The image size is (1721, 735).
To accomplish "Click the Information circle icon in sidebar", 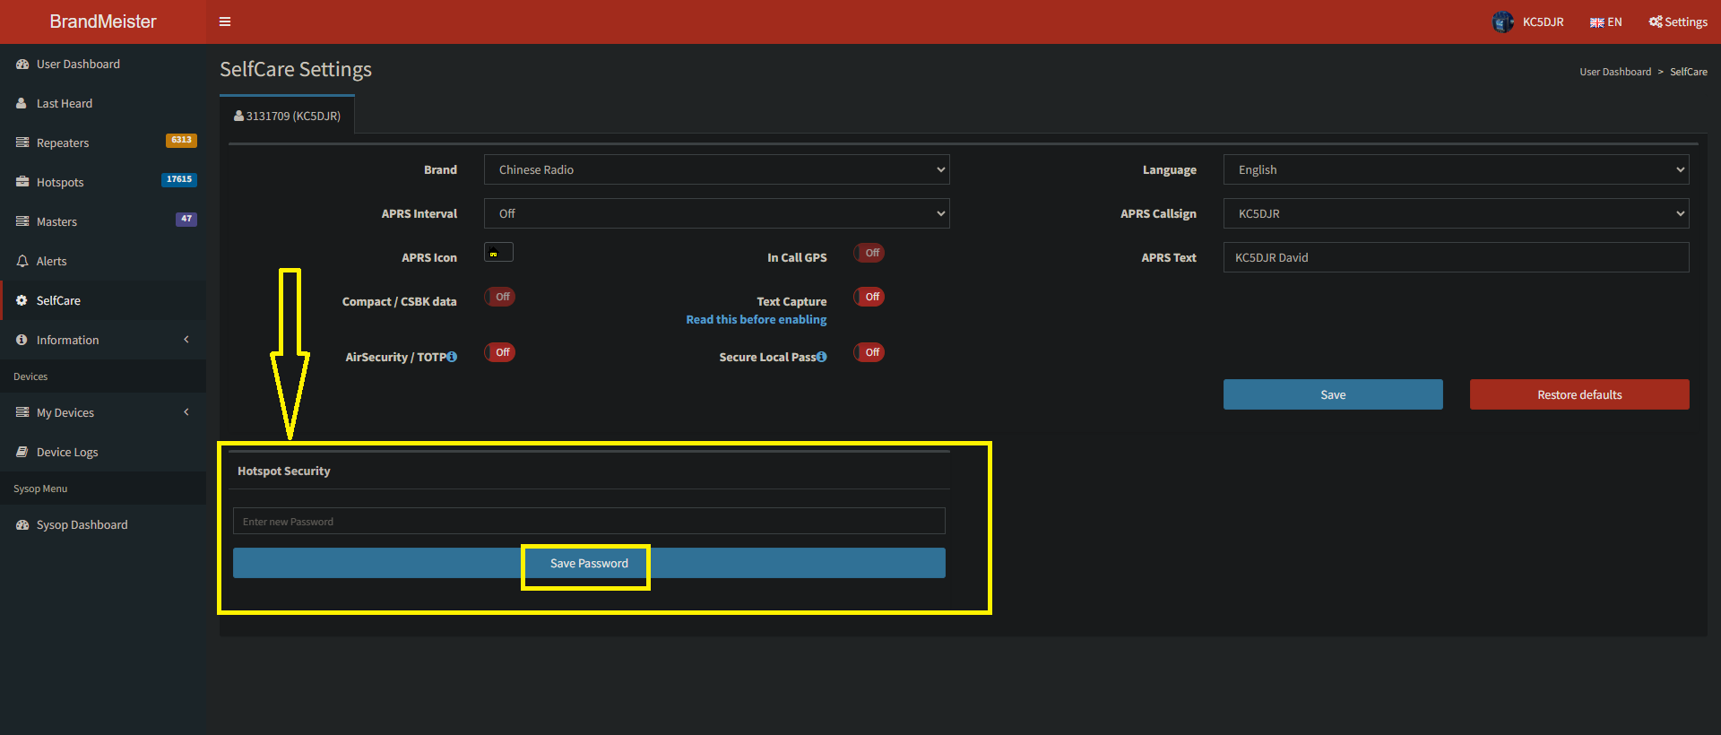I will 22,340.
